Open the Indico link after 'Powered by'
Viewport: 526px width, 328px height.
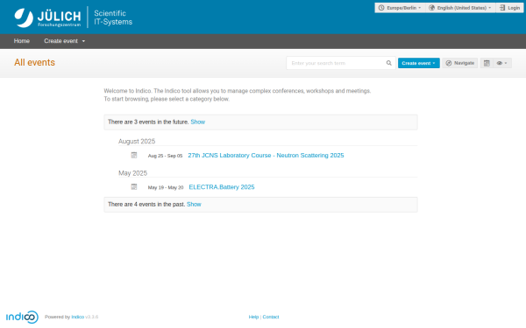point(77,317)
